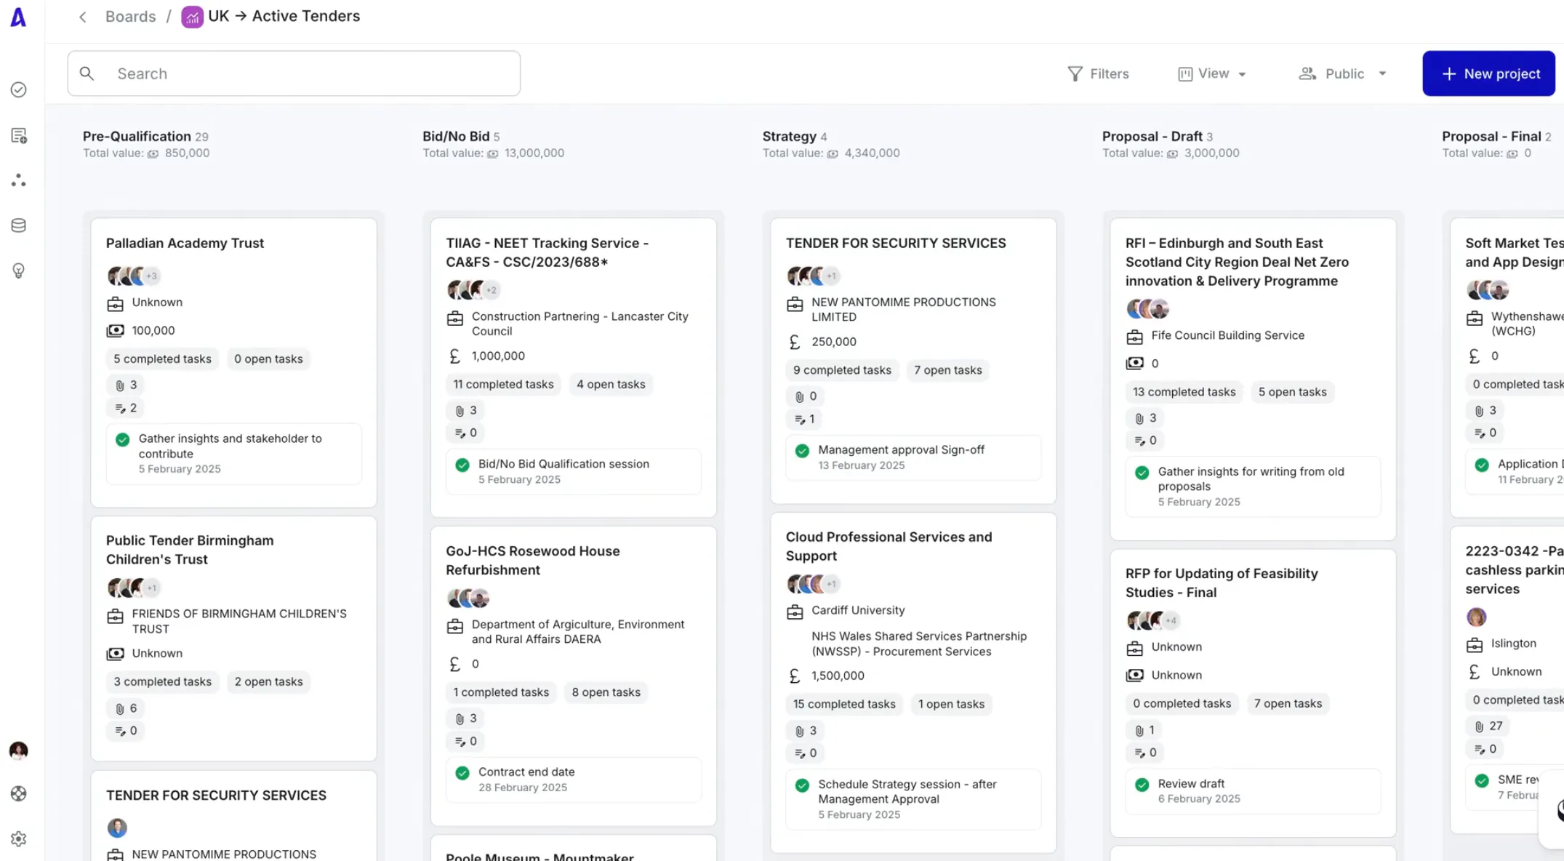Screen dimensions: 1564x861
Task: Open the View dropdown
Action: 1212,73
